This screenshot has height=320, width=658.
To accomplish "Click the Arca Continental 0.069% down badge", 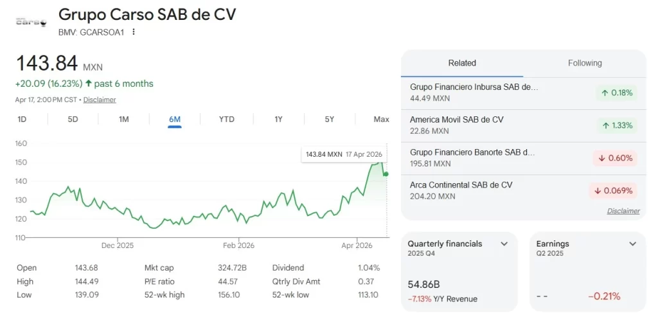I will tap(613, 191).
